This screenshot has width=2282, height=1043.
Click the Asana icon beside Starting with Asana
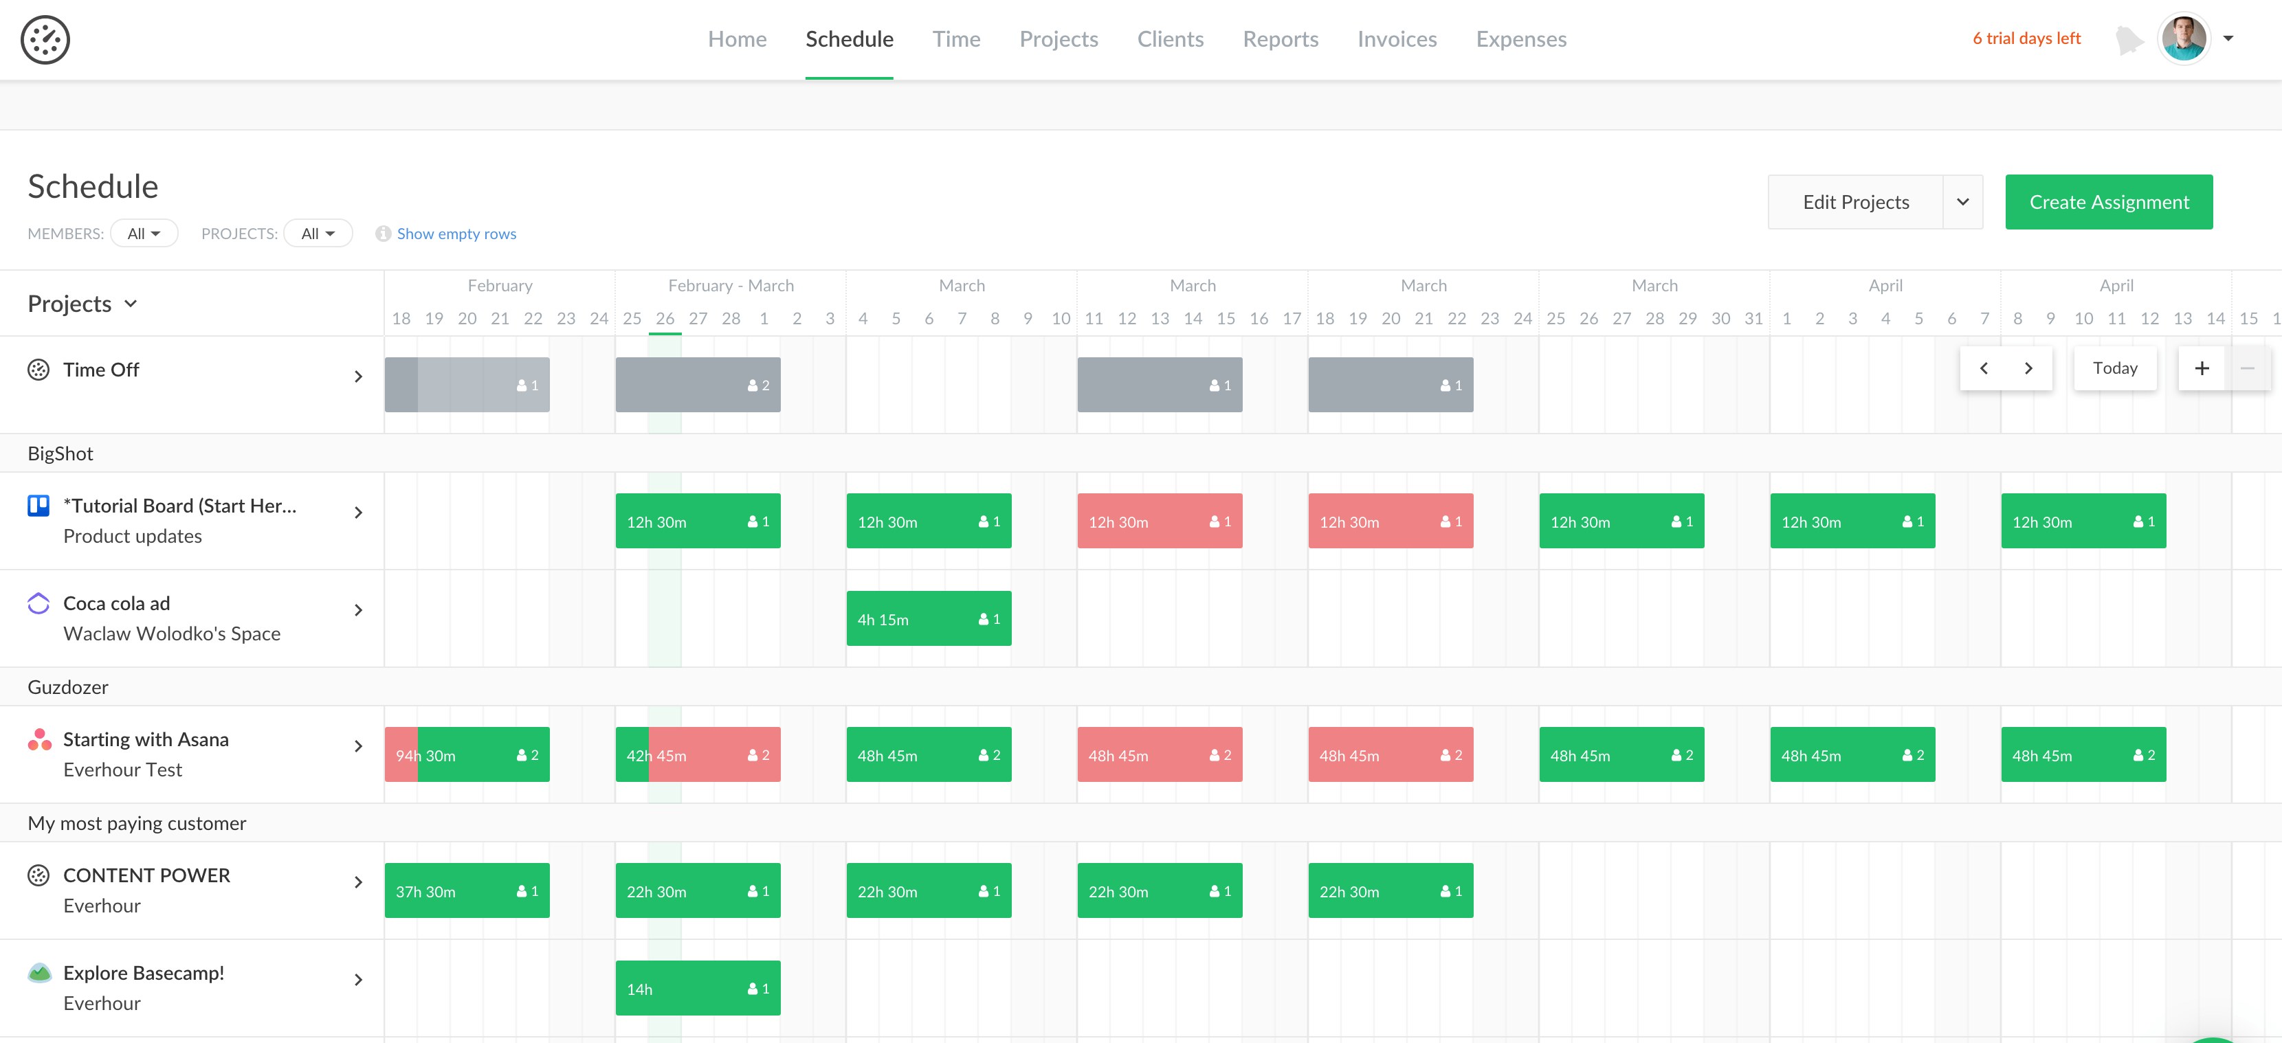coord(39,739)
